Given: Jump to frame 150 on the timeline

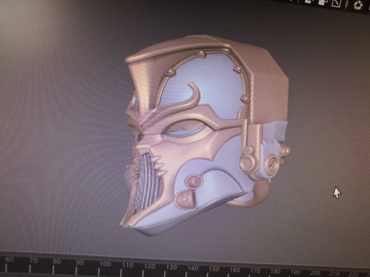Looking at the screenshot, I should click(214, 269).
